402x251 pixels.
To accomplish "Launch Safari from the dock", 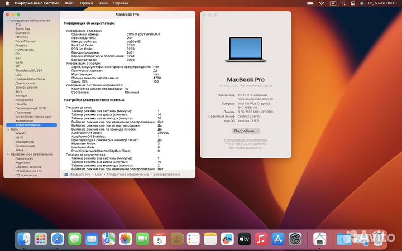I will (x=58, y=239).
